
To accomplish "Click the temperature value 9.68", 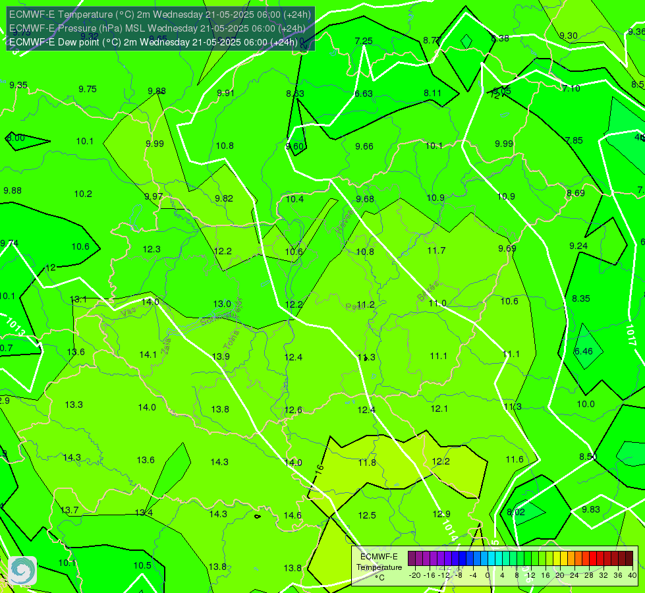I will 365,199.
